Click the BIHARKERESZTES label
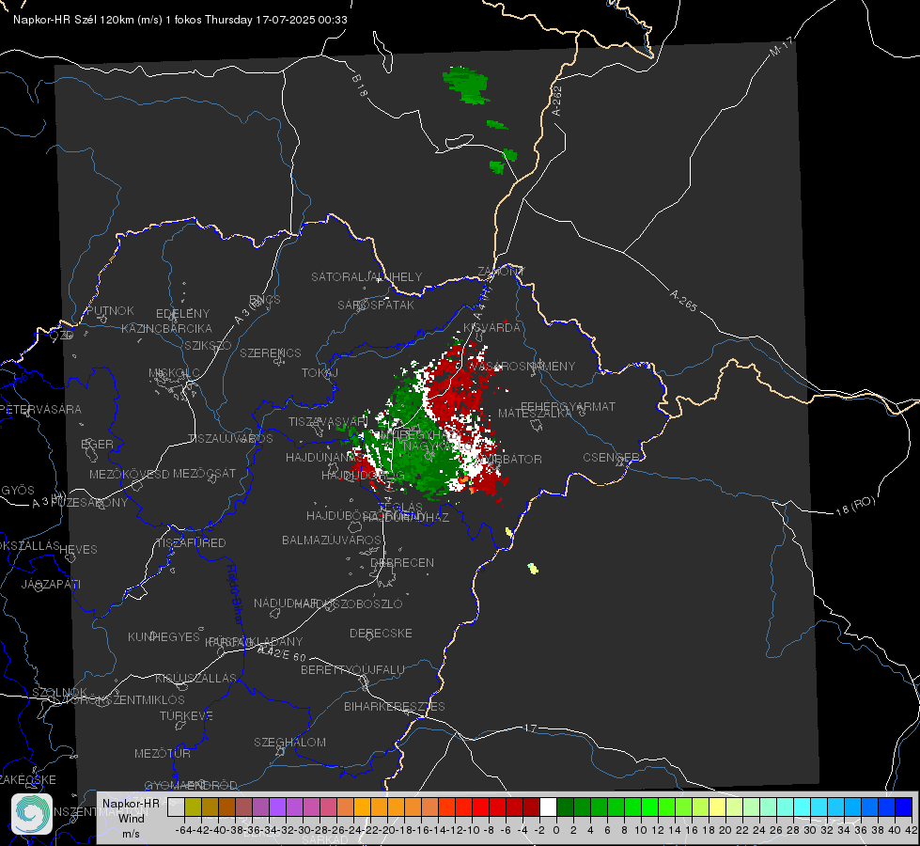 [x=395, y=707]
